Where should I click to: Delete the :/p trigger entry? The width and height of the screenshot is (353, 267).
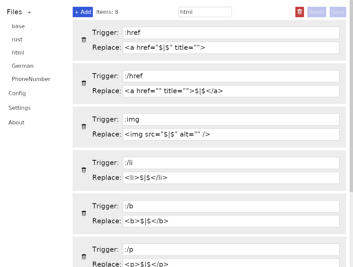pos(84,256)
